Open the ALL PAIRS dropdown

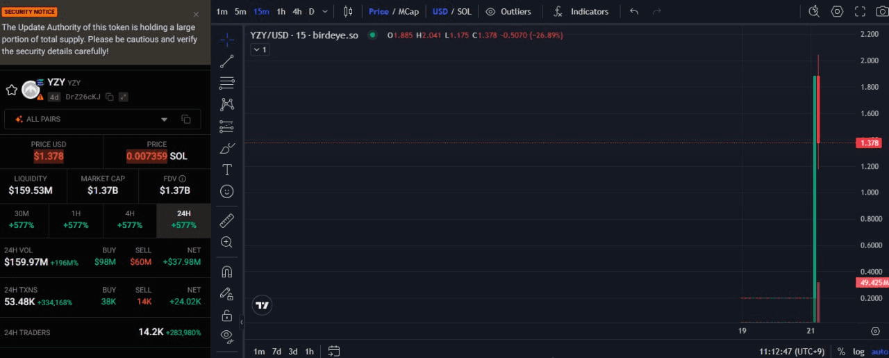pos(102,120)
